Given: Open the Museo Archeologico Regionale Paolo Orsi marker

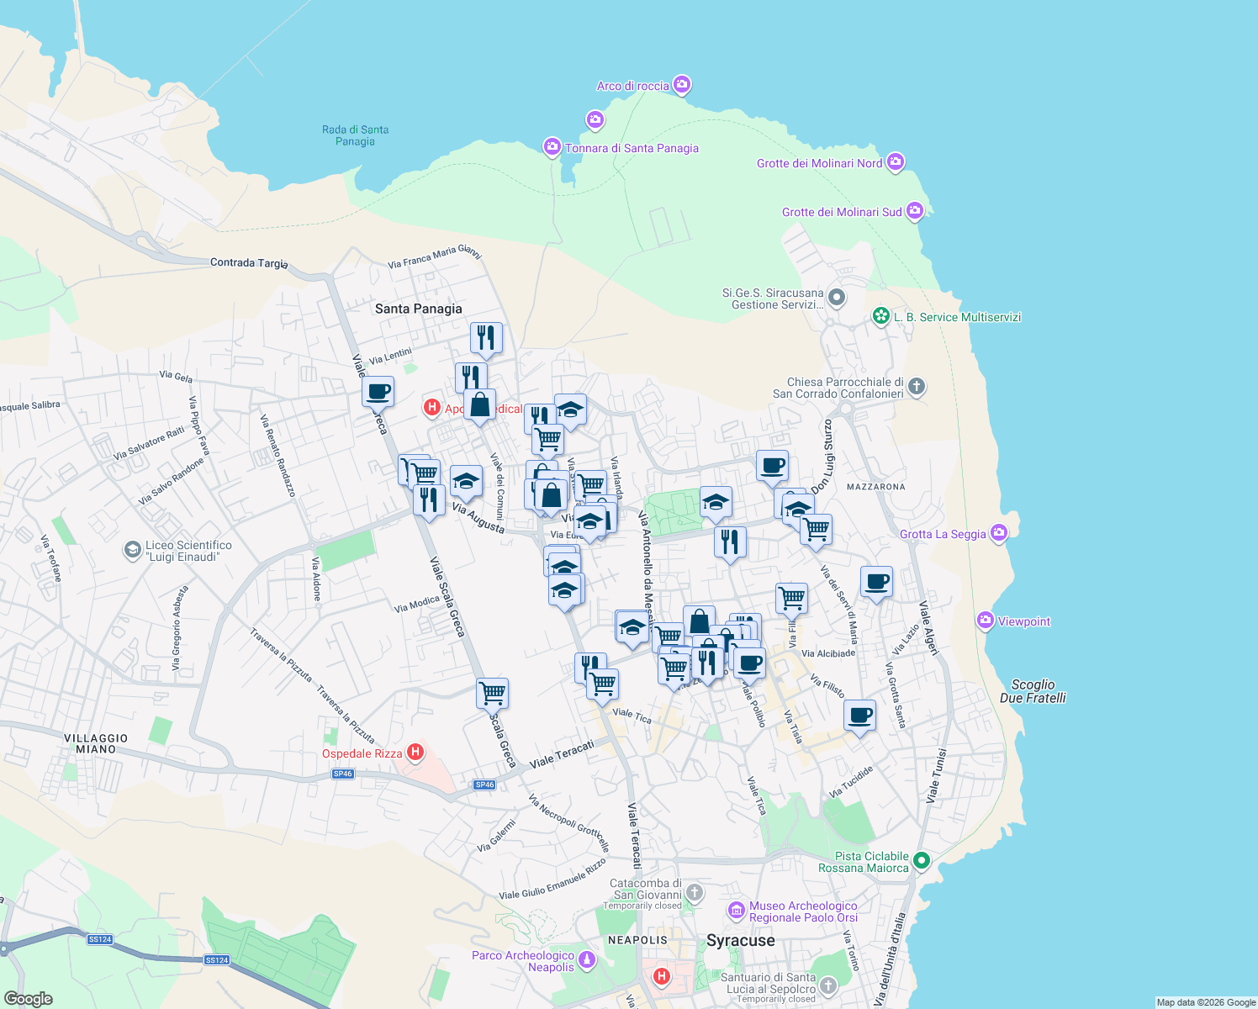Looking at the screenshot, I should [x=737, y=910].
